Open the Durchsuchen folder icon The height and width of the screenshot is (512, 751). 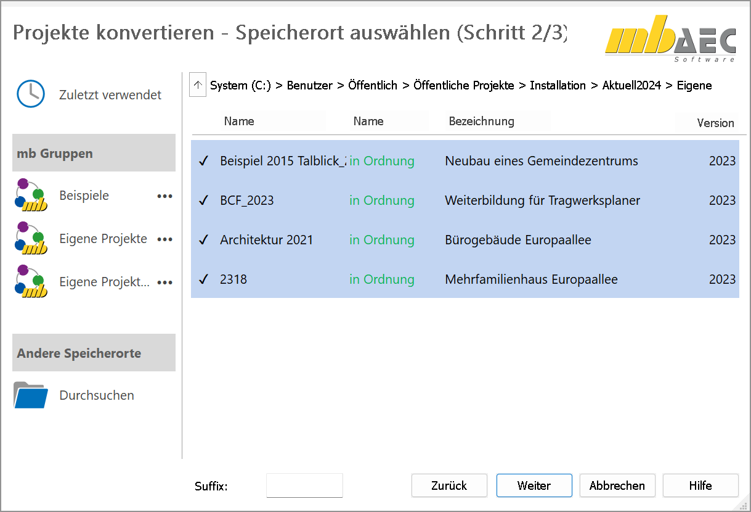pos(31,395)
